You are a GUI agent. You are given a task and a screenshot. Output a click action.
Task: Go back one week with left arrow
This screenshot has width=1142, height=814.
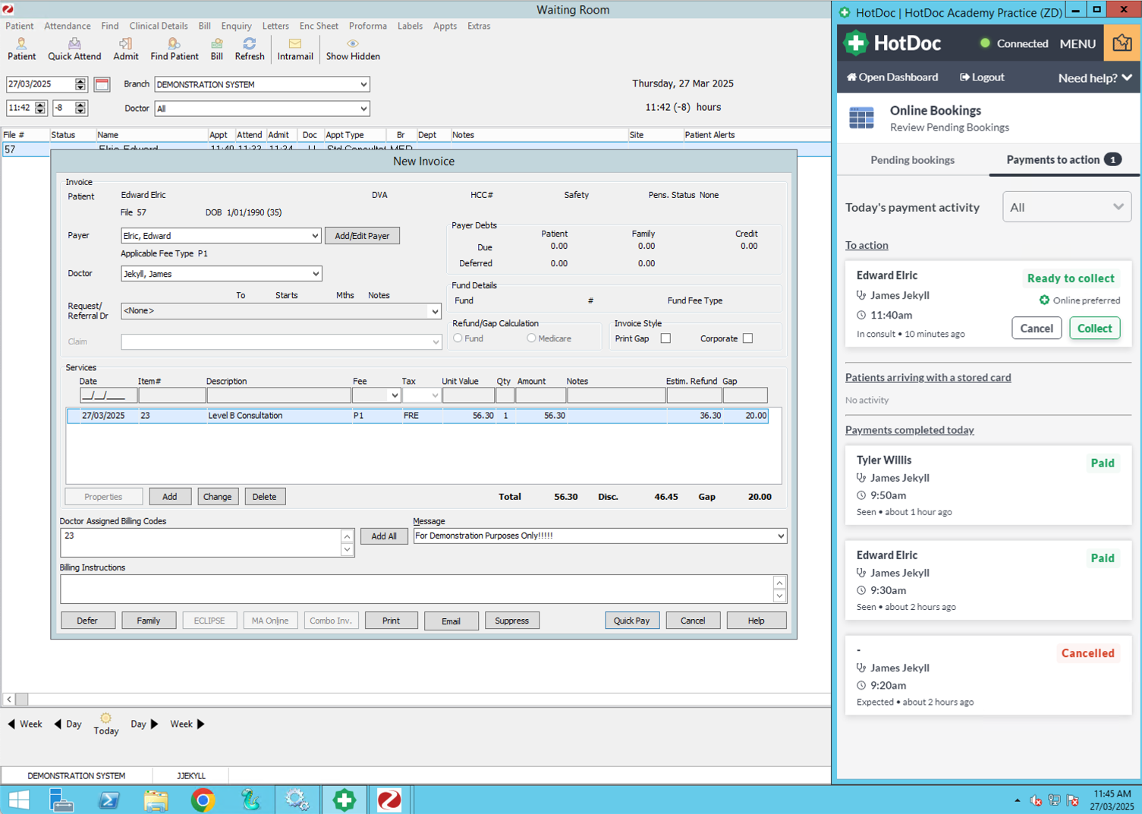[24, 724]
